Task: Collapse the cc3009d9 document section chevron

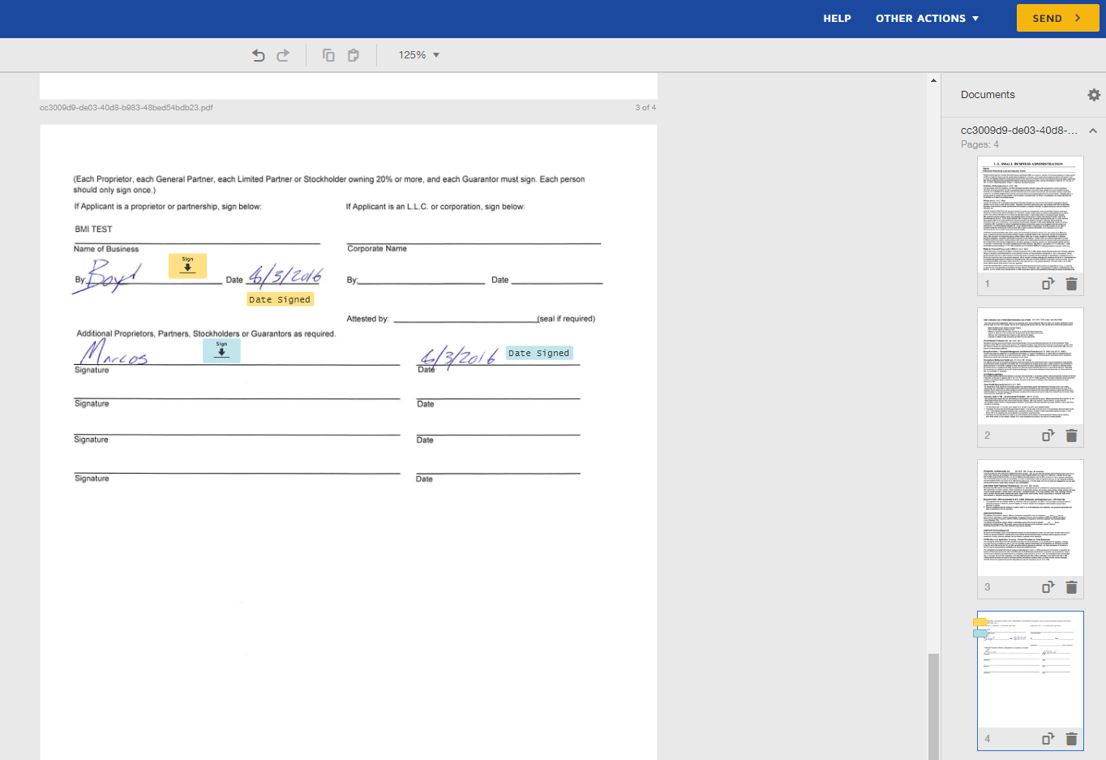Action: [1093, 130]
